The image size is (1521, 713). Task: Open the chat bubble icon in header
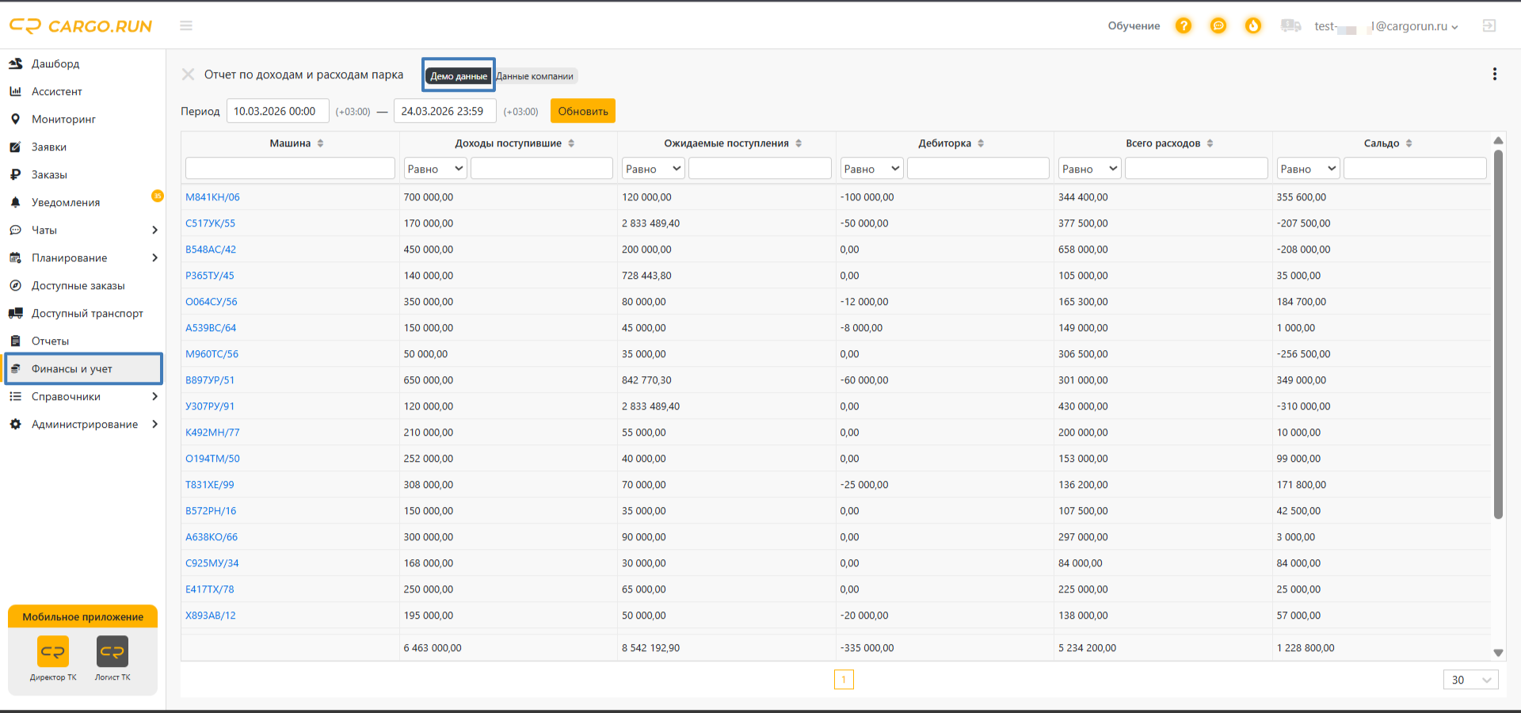[1218, 26]
